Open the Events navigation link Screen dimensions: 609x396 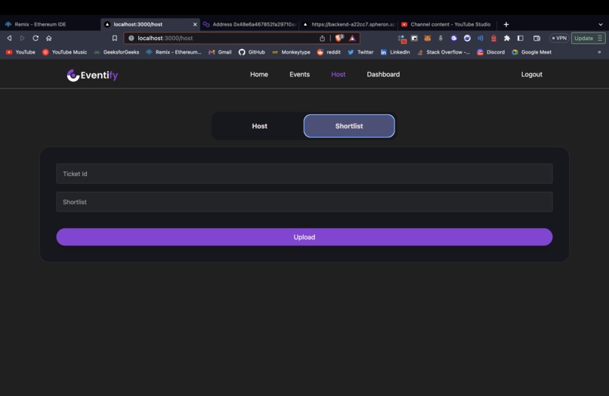[x=299, y=74]
